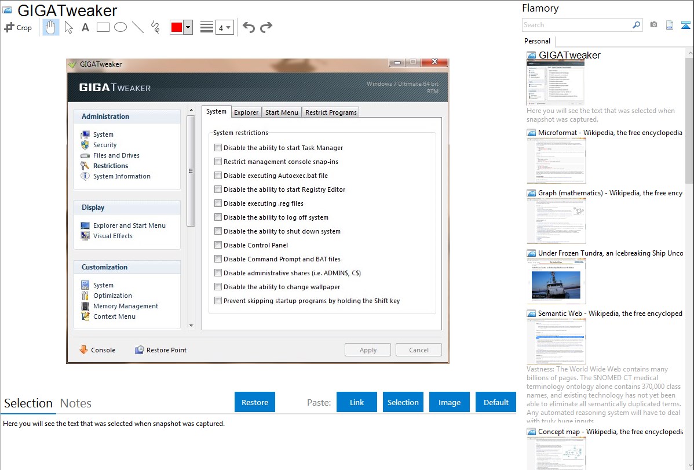Screen dimensions: 694x470
Task: Choose the straight line tool
Action: 138,27
